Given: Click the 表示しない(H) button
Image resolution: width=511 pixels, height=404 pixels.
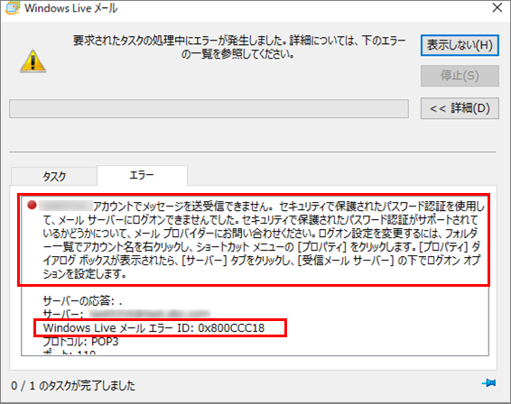Looking at the screenshot, I should coord(460,45).
